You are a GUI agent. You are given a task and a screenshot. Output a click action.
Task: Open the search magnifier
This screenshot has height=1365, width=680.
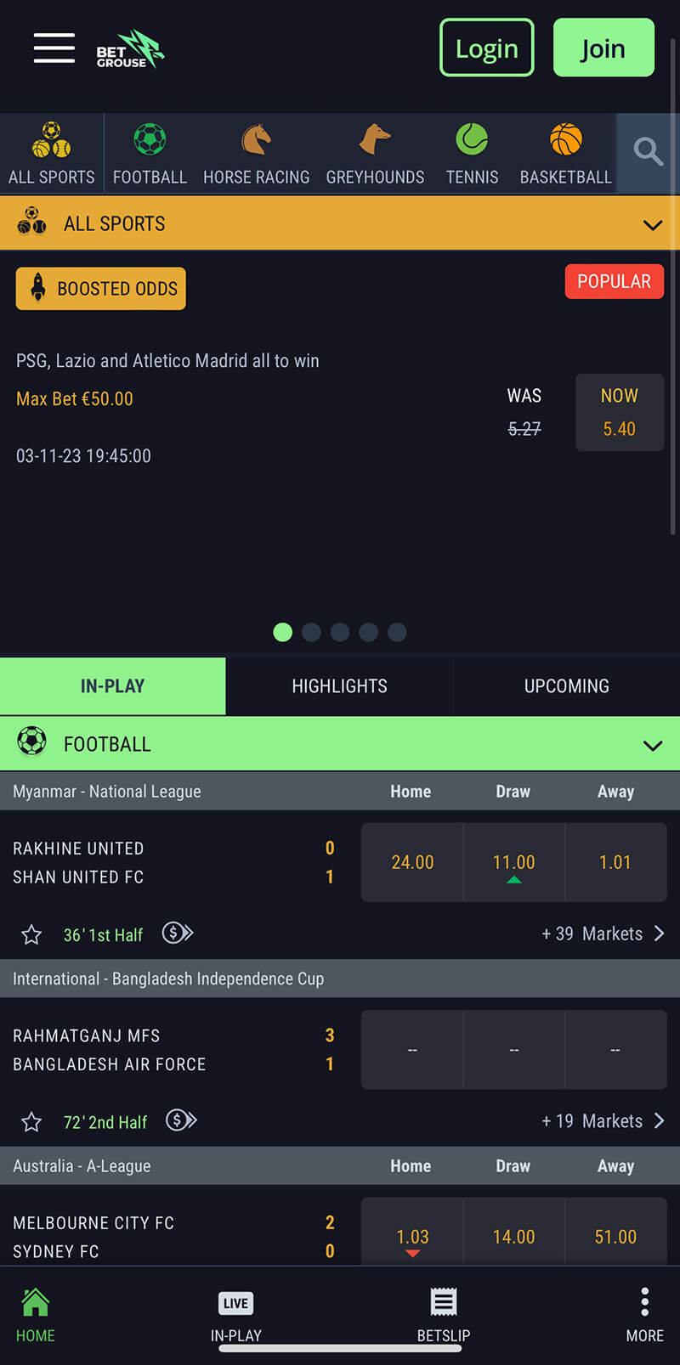tap(648, 152)
